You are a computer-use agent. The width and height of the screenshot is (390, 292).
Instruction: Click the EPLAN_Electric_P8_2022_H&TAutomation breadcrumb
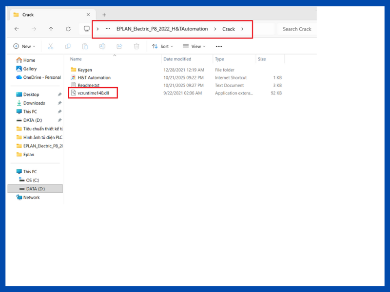pos(162,29)
